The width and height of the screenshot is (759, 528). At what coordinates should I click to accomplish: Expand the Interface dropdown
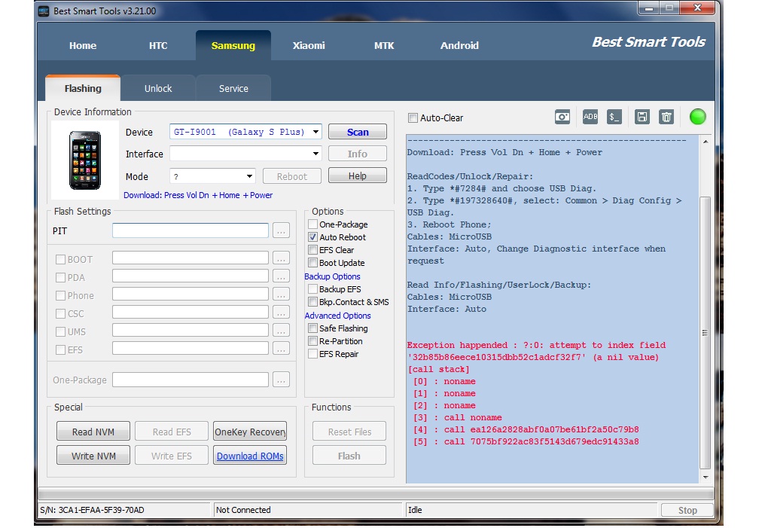click(x=315, y=154)
